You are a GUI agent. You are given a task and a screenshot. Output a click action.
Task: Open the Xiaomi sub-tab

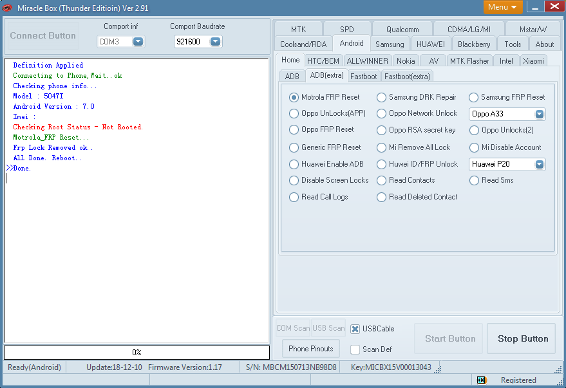coord(533,61)
